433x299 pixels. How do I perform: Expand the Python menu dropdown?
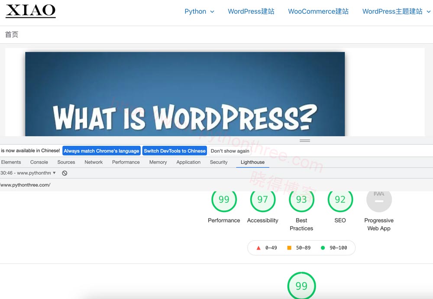click(212, 12)
